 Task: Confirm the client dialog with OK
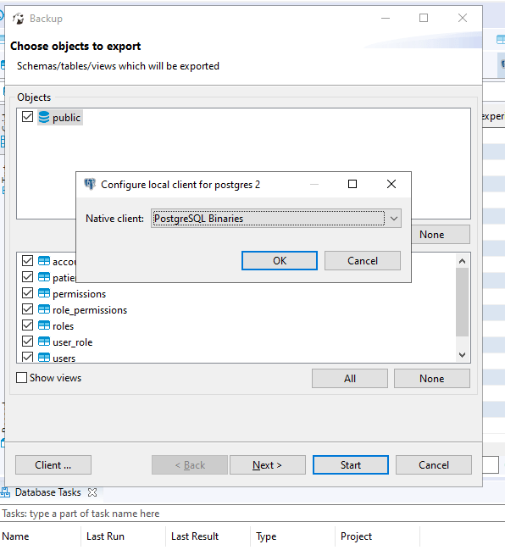pyautogui.click(x=280, y=261)
